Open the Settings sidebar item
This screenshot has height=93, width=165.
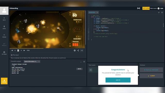point(4,53)
